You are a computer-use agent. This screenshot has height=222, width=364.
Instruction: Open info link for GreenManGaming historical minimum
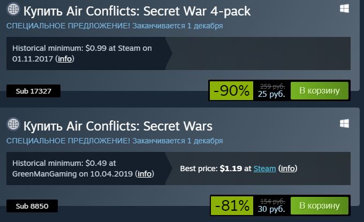coord(145,174)
